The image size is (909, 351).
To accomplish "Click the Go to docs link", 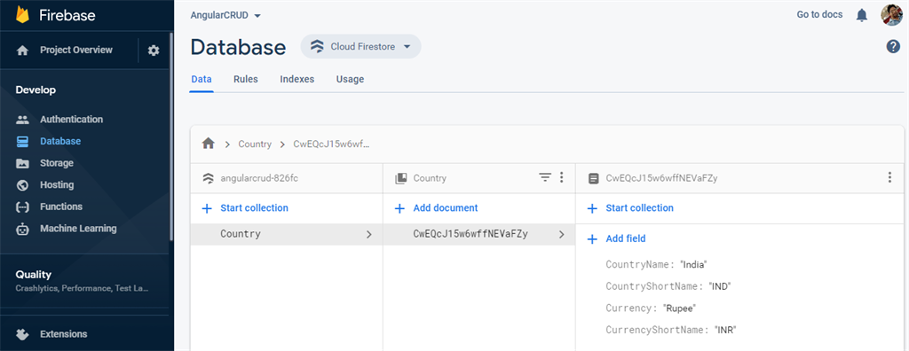I will (x=819, y=14).
